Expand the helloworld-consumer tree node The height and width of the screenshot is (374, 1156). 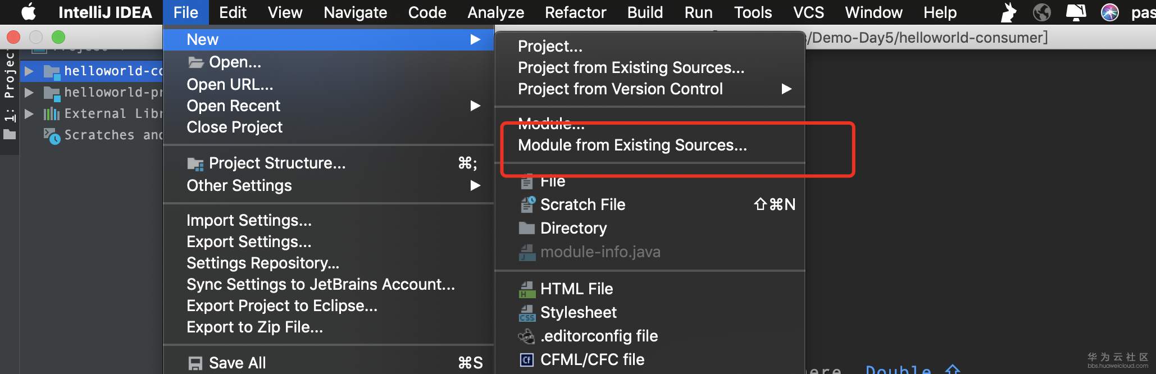pyautogui.click(x=29, y=71)
